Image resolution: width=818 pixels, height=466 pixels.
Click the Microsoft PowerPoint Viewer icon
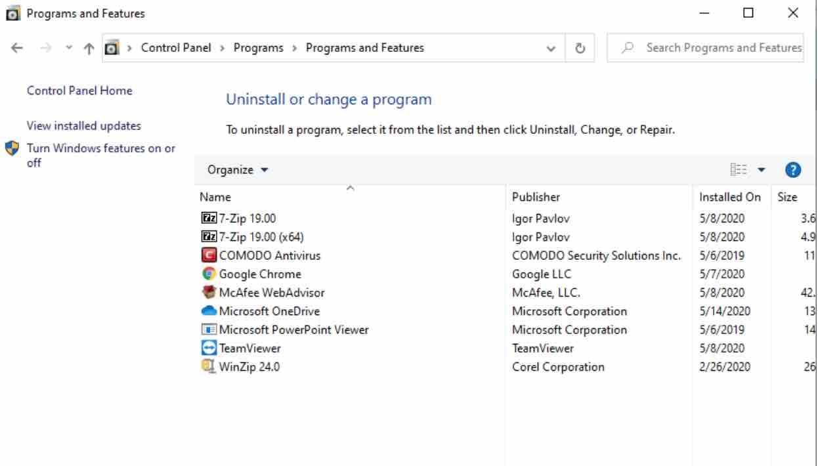point(209,329)
